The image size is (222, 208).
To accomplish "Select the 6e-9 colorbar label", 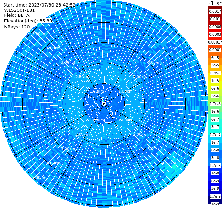I will 215,181.
